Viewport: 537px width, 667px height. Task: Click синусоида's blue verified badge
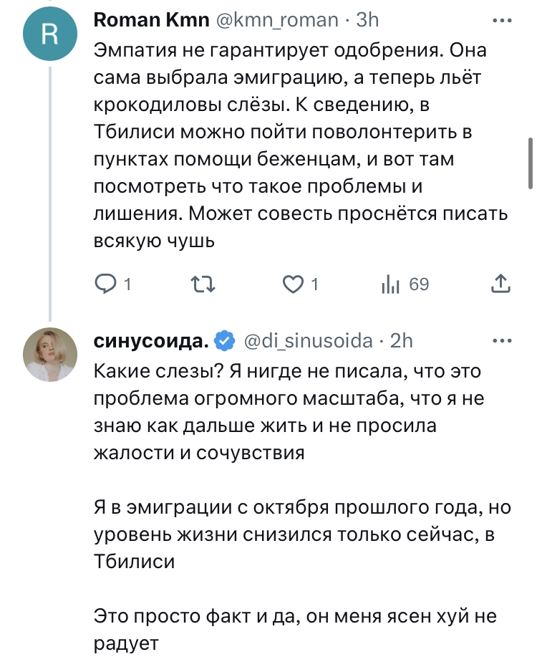tap(226, 342)
